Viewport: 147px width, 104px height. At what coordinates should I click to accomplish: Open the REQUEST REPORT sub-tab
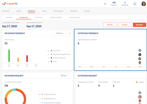[x=75, y=17]
